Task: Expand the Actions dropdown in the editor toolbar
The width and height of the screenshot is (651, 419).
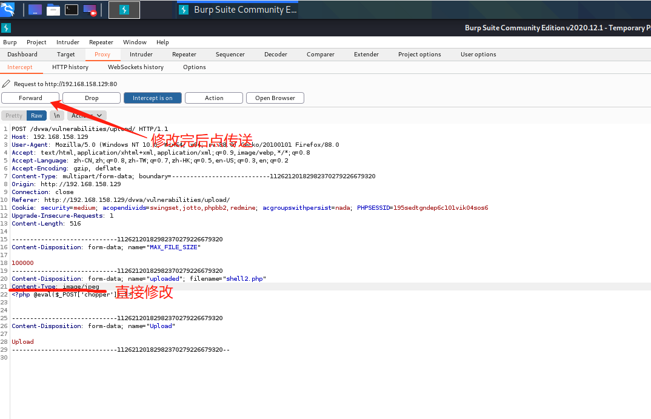Action: [x=87, y=115]
